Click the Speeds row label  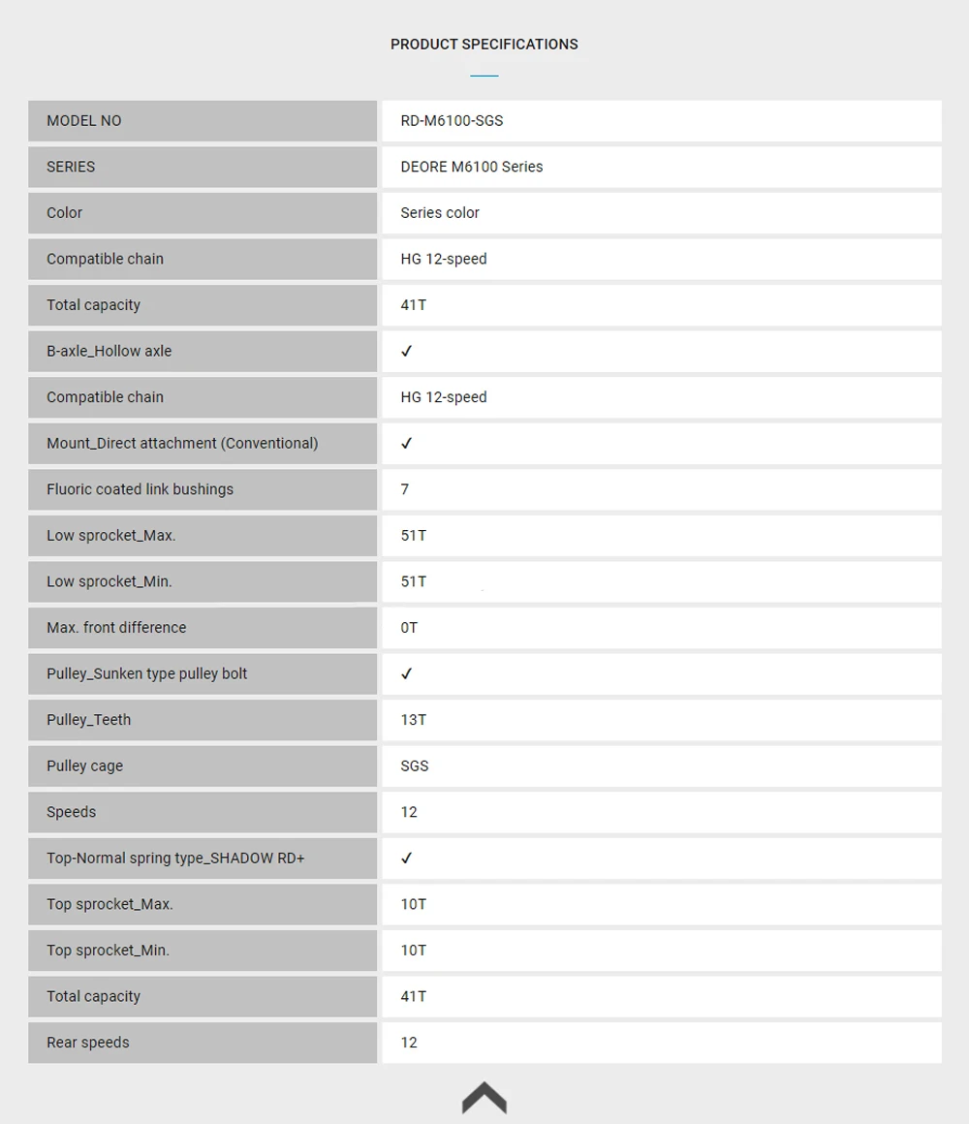click(71, 812)
